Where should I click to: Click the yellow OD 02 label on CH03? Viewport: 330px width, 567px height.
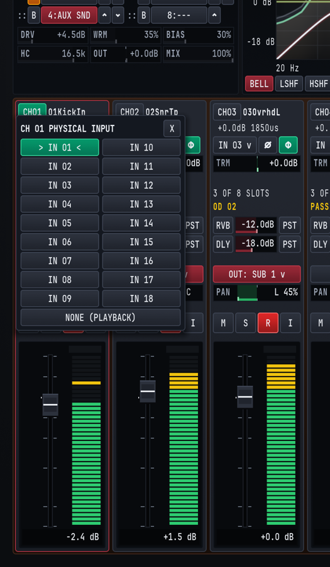click(224, 207)
